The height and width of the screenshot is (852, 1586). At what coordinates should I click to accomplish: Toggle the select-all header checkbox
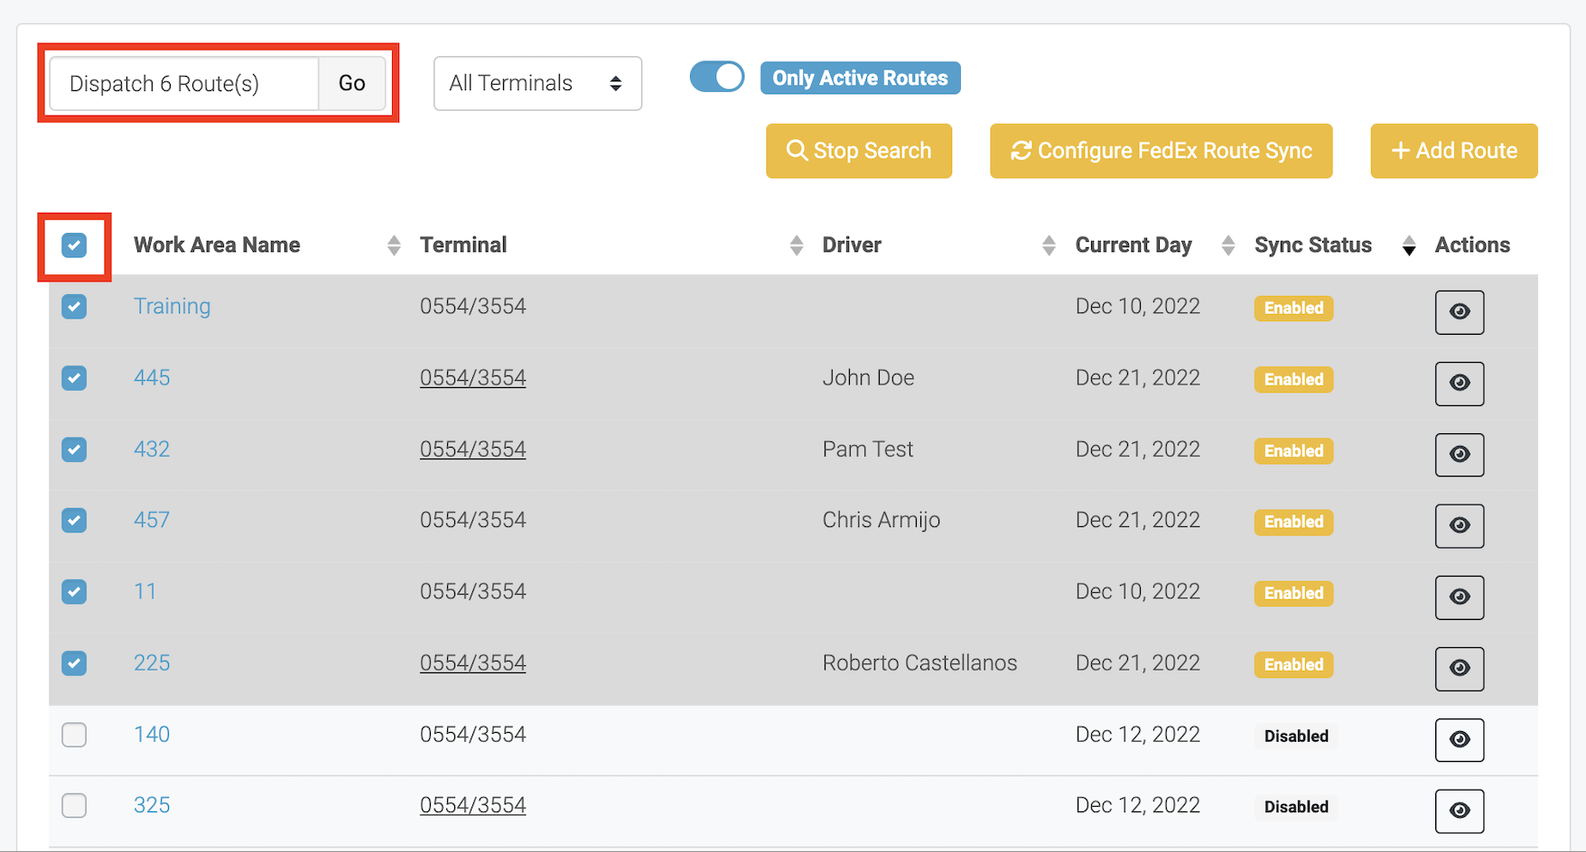click(74, 245)
